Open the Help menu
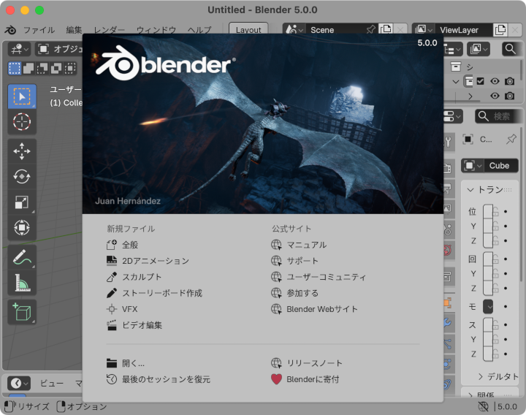This screenshot has height=415, width=526. coord(199,30)
